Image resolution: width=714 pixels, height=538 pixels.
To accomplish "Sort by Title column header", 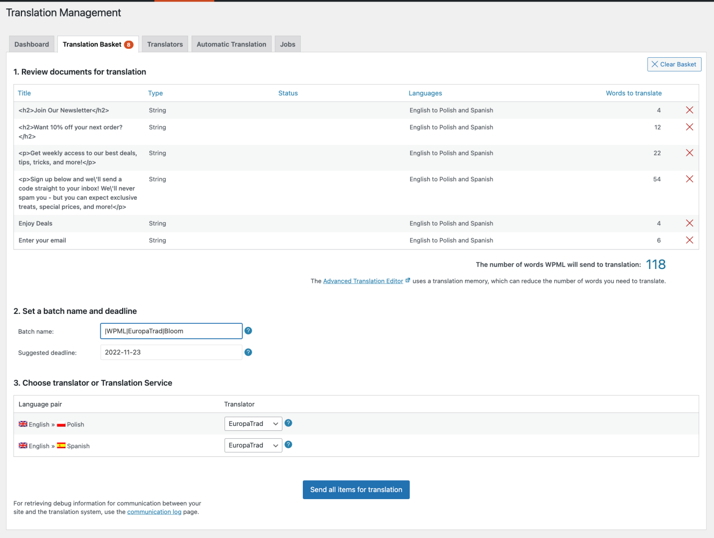I will pos(24,93).
